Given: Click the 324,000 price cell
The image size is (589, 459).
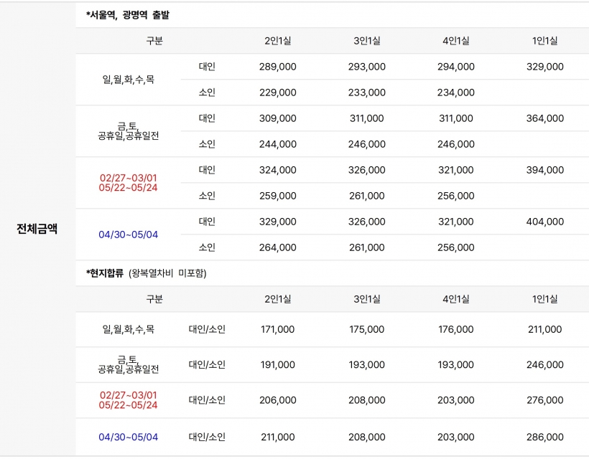Looking at the screenshot, I should point(277,170).
